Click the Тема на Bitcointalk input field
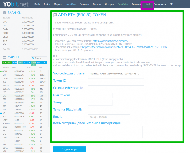This screenshot has width=190, height=153. 116,110
